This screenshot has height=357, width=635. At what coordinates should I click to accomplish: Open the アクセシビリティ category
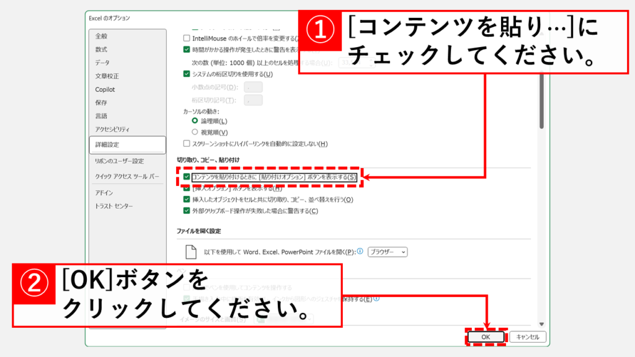[x=112, y=130]
